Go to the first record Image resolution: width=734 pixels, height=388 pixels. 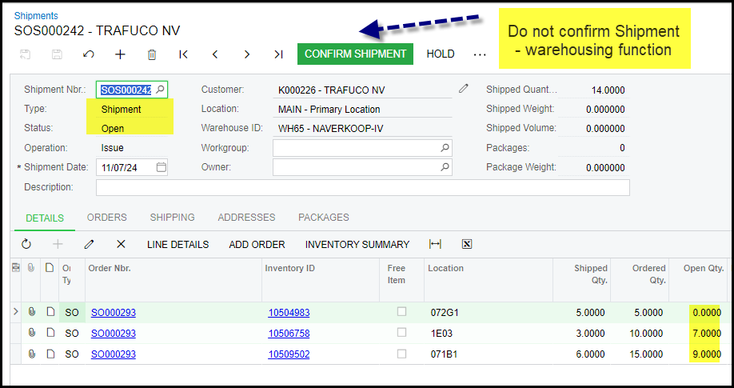183,54
